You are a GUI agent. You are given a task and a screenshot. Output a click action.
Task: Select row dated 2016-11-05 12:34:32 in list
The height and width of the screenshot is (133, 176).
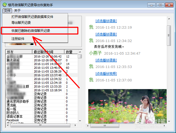coord(42,79)
